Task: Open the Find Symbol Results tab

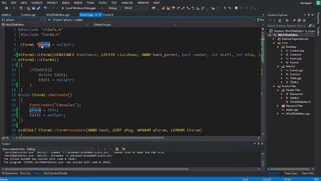Action: 56,173
